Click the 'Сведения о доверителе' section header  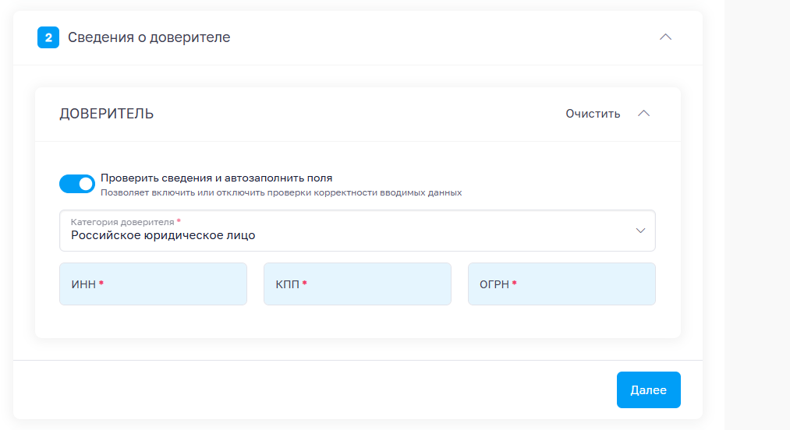click(149, 37)
